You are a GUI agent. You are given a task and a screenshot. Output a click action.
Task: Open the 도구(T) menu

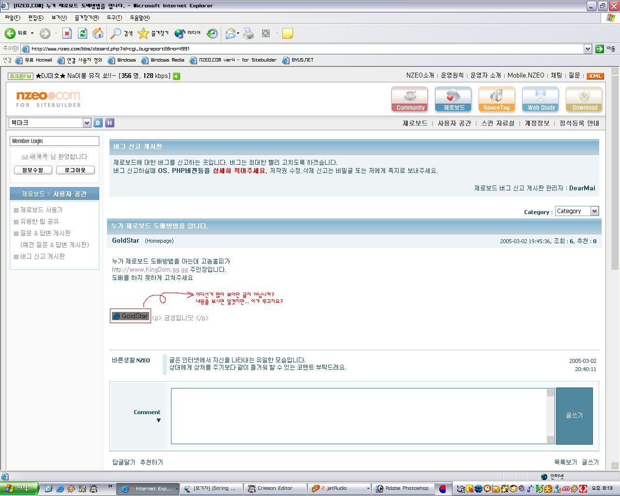(114, 17)
